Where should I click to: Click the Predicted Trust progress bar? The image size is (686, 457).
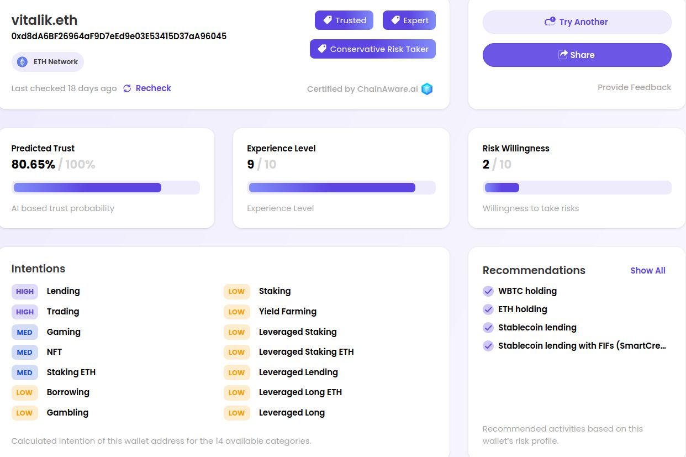[x=105, y=188]
